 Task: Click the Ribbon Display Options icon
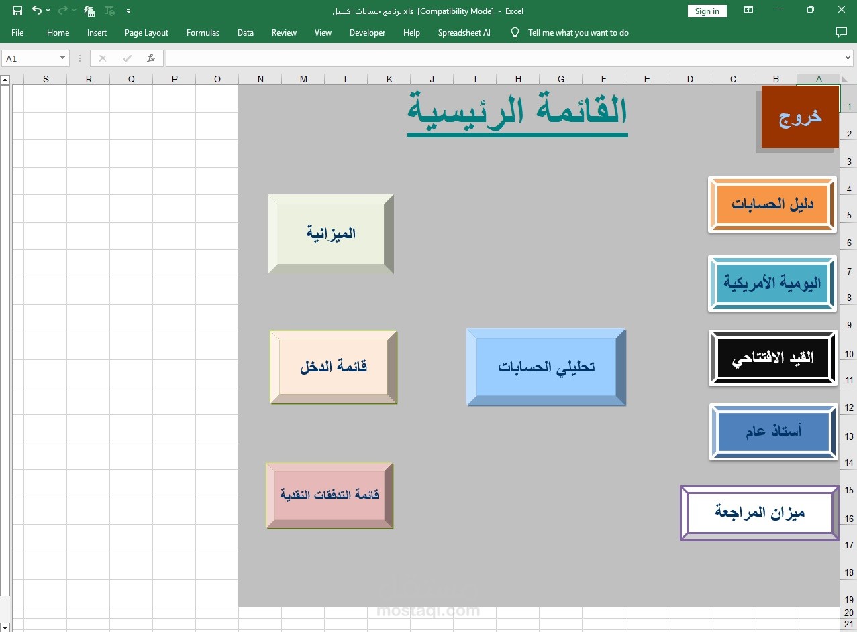click(x=748, y=11)
